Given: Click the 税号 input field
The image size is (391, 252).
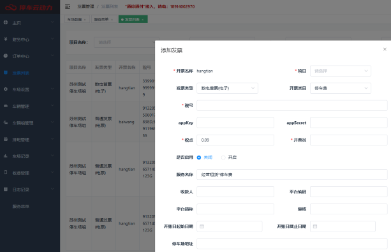Looking at the screenshot, I should point(292,105).
